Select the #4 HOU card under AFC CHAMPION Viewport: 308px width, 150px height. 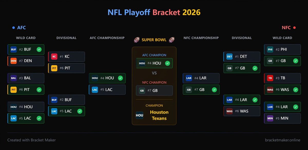pyautogui.click(x=154, y=63)
